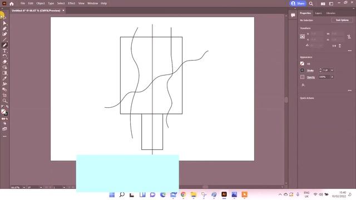The width and height of the screenshot is (356, 200).
Task: Click the toolbar Fill and Stroke swatch
Action: click(x=4, y=112)
